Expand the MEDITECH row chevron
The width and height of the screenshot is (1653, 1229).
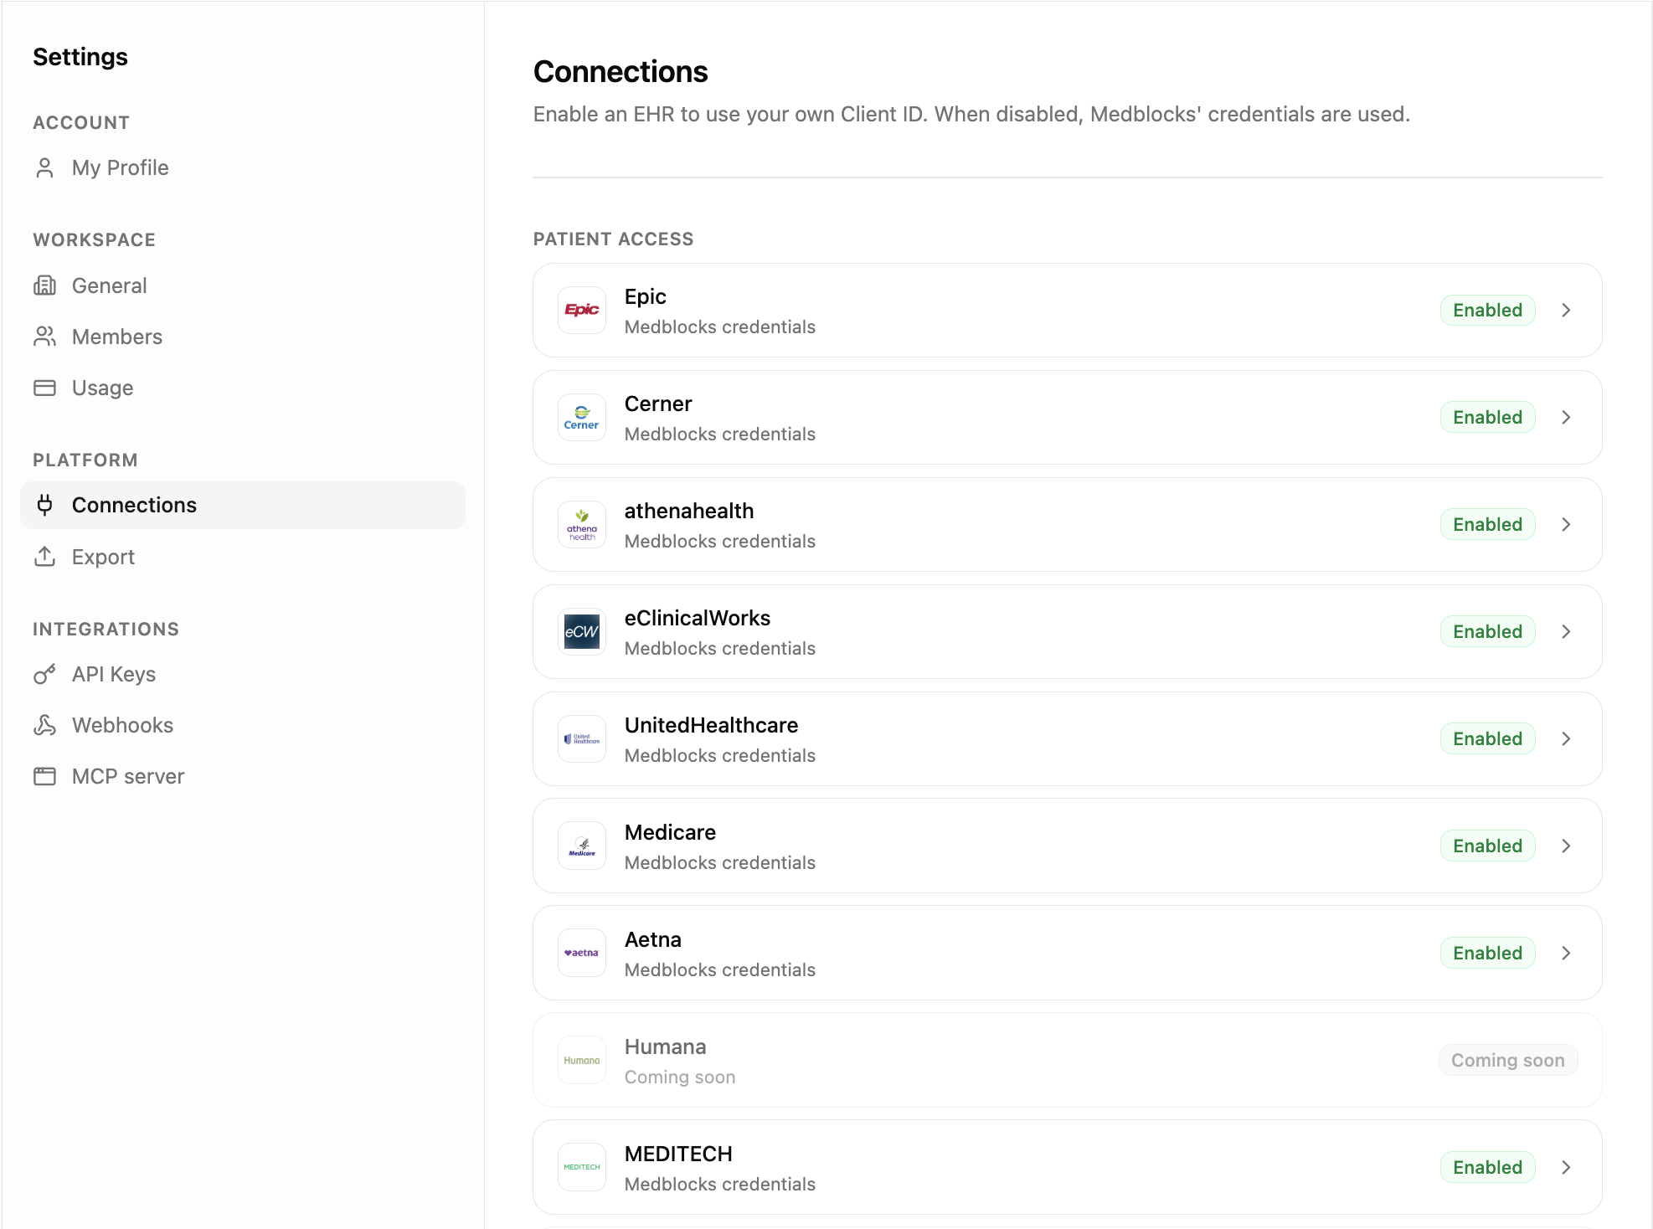pyautogui.click(x=1566, y=1167)
